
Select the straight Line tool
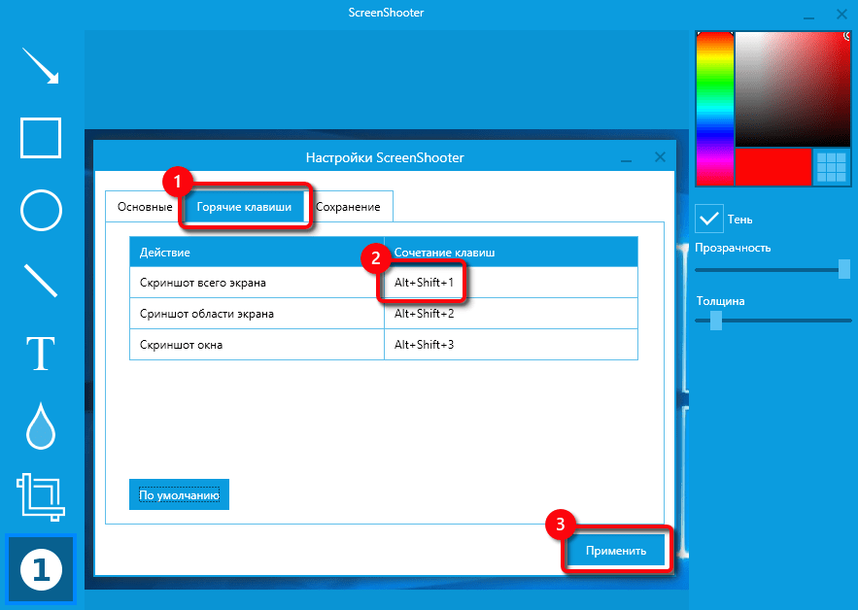(41, 281)
